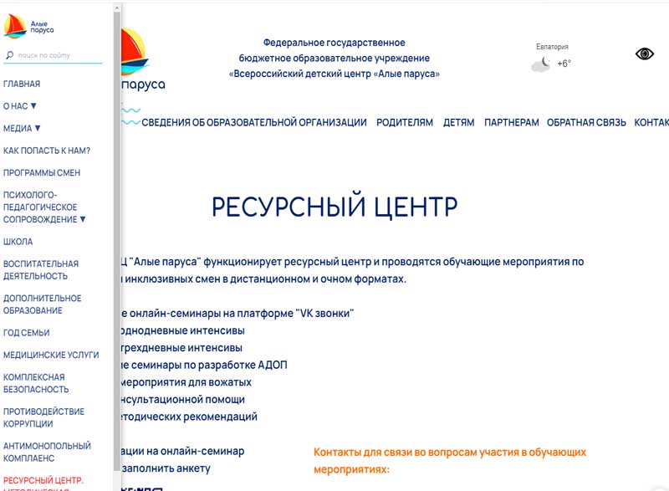
Task: Open СВЕДЕНИЯ ОБ ОБРАЗОВАТЕЛЬНОЙ ОРГАНИЗАЦИИ tab
Action: (254, 122)
